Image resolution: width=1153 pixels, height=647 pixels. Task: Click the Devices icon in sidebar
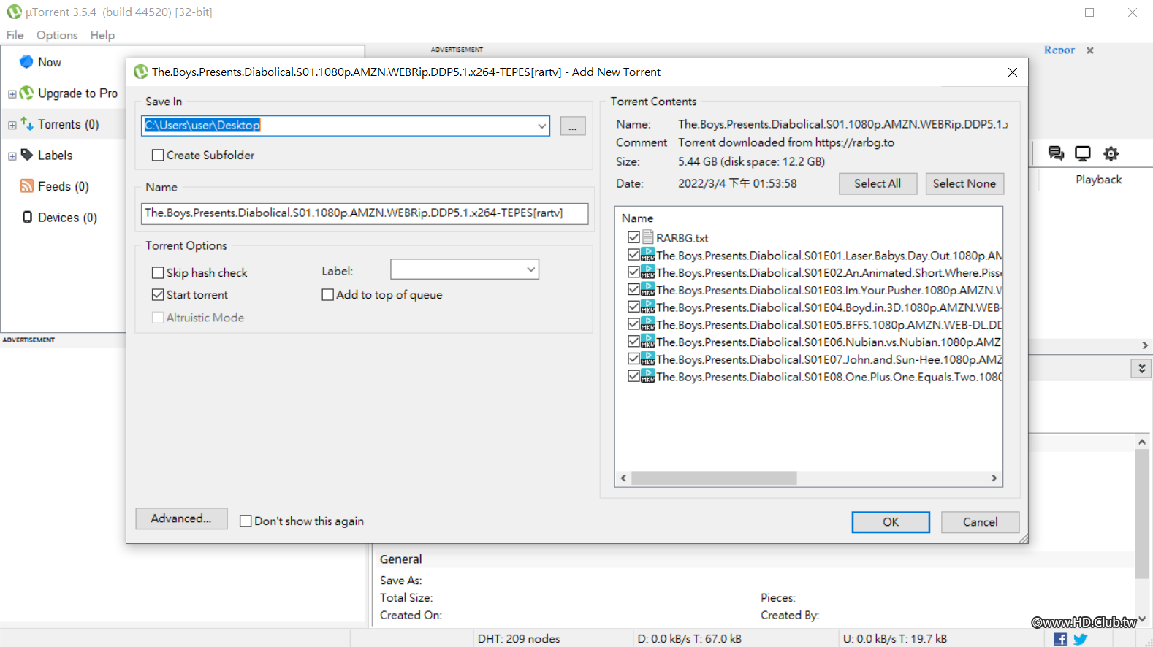[x=27, y=217]
